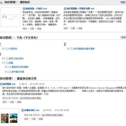Click the ked file icon beside 如何新建一个知识.ked
This screenshot has height=126, width=126.
[x=24, y=8]
